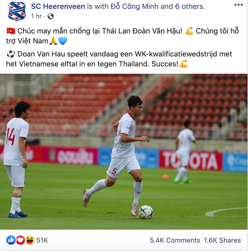248x251 pixels.
Task: Click the Dutch text paragraph of post
Action: [x=119, y=59]
